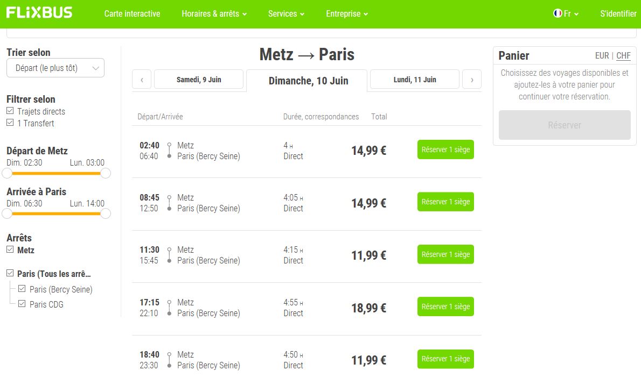The image size is (641, 378).
Task: Switch to Samedi, 9 Juin tab
Action: [x=199, y=80]
